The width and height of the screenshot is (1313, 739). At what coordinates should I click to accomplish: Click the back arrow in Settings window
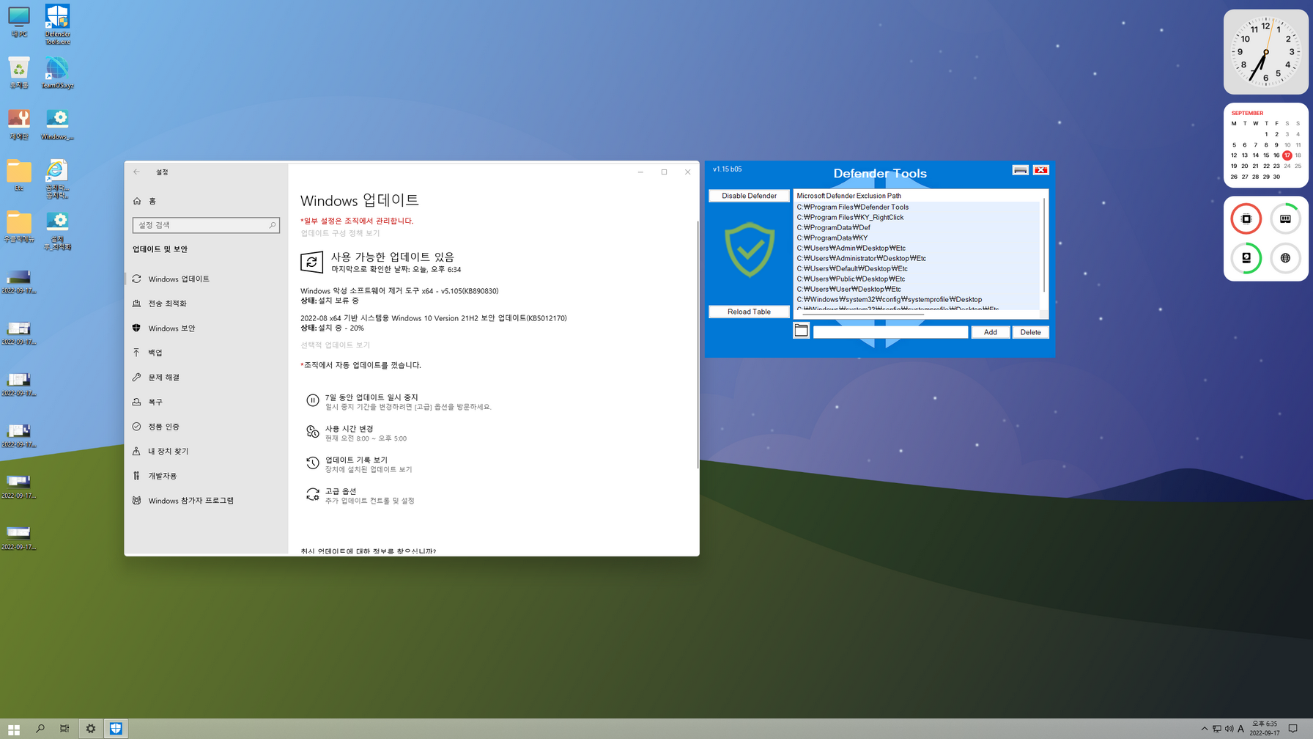coord(136,172)
